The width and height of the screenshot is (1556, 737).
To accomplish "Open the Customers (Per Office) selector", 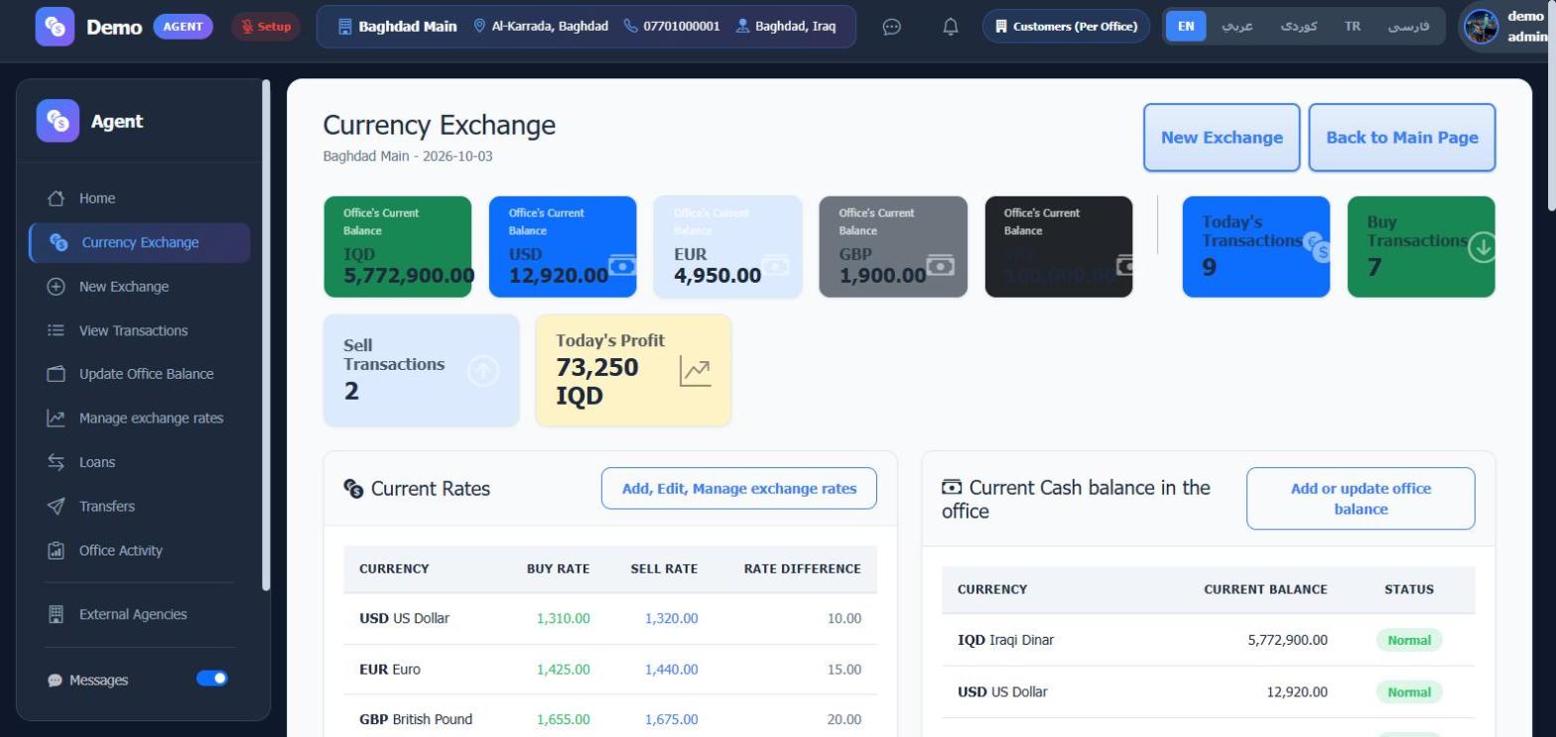I will [1066, 27].
